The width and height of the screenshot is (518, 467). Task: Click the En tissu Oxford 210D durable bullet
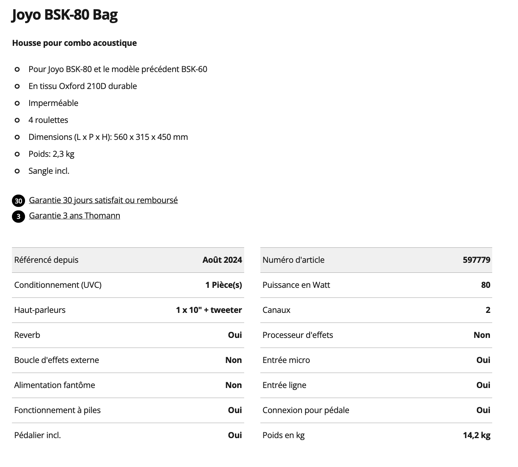tap(83, 86)
